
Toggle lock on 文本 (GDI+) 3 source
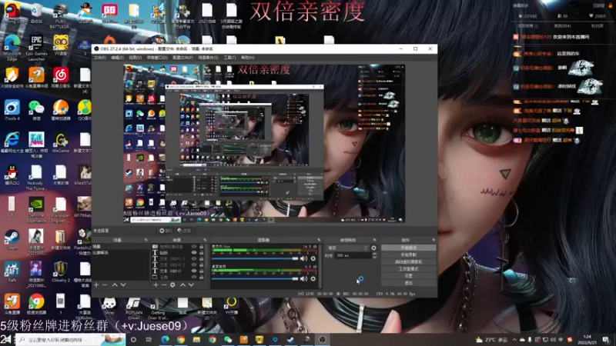click(202, 259)
